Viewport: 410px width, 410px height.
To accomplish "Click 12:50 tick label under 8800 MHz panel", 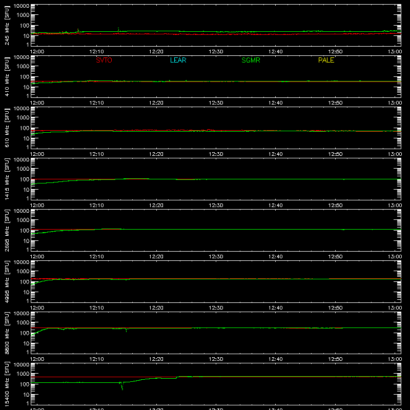I will point(335,359).
